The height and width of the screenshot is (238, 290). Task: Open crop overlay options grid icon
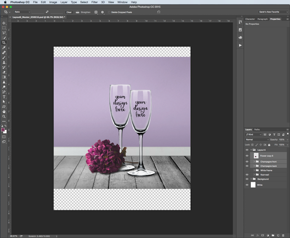pyautogui.click(x=96, y=12)
